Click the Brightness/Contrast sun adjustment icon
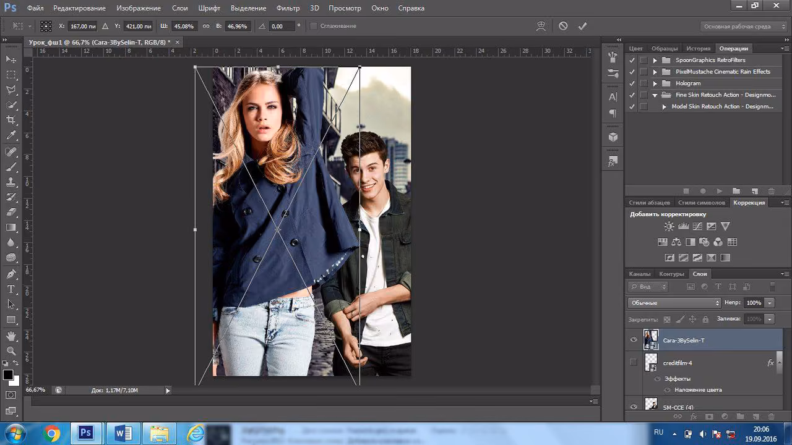 [x=669, y=227]
